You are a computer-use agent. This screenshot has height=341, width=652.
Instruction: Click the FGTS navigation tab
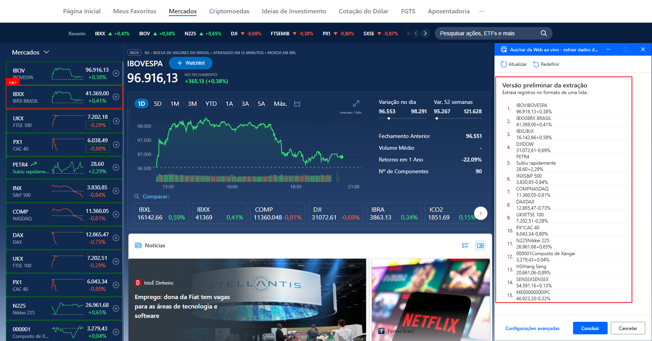click(408, 11)
